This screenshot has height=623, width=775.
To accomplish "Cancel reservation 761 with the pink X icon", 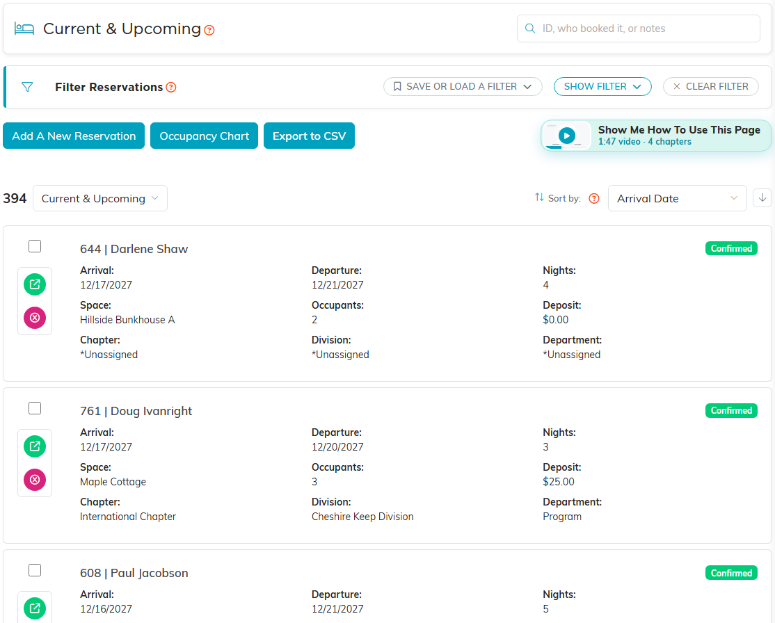I will coord(35,480).
